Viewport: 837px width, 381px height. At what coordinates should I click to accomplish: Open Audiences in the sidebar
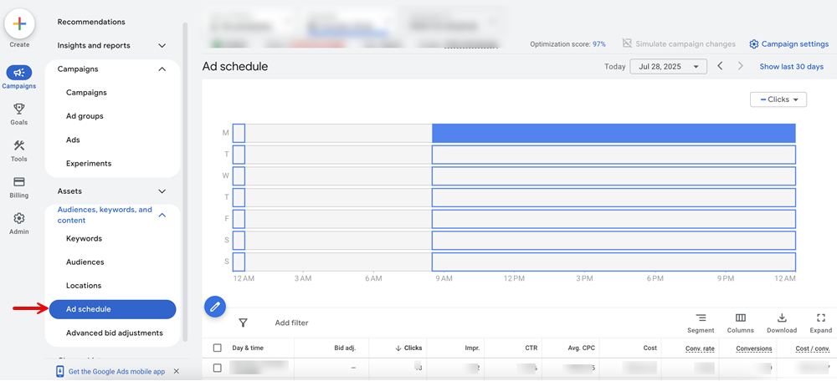(85, 262)
